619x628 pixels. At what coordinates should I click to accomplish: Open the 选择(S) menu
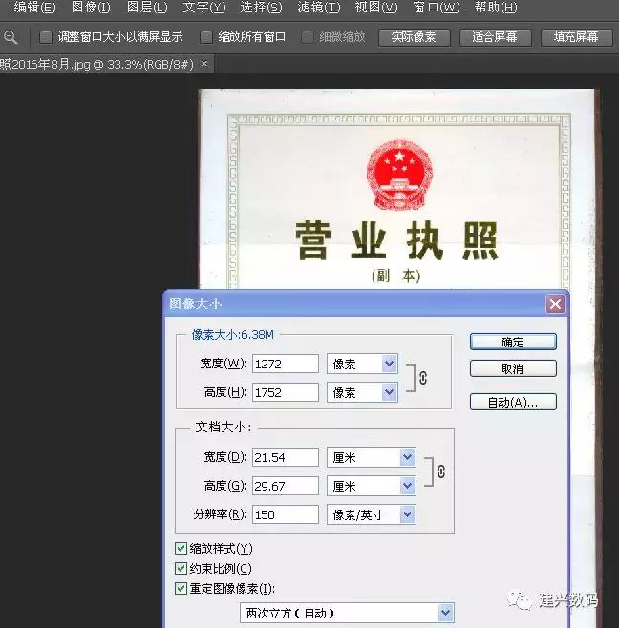(262, 8)
